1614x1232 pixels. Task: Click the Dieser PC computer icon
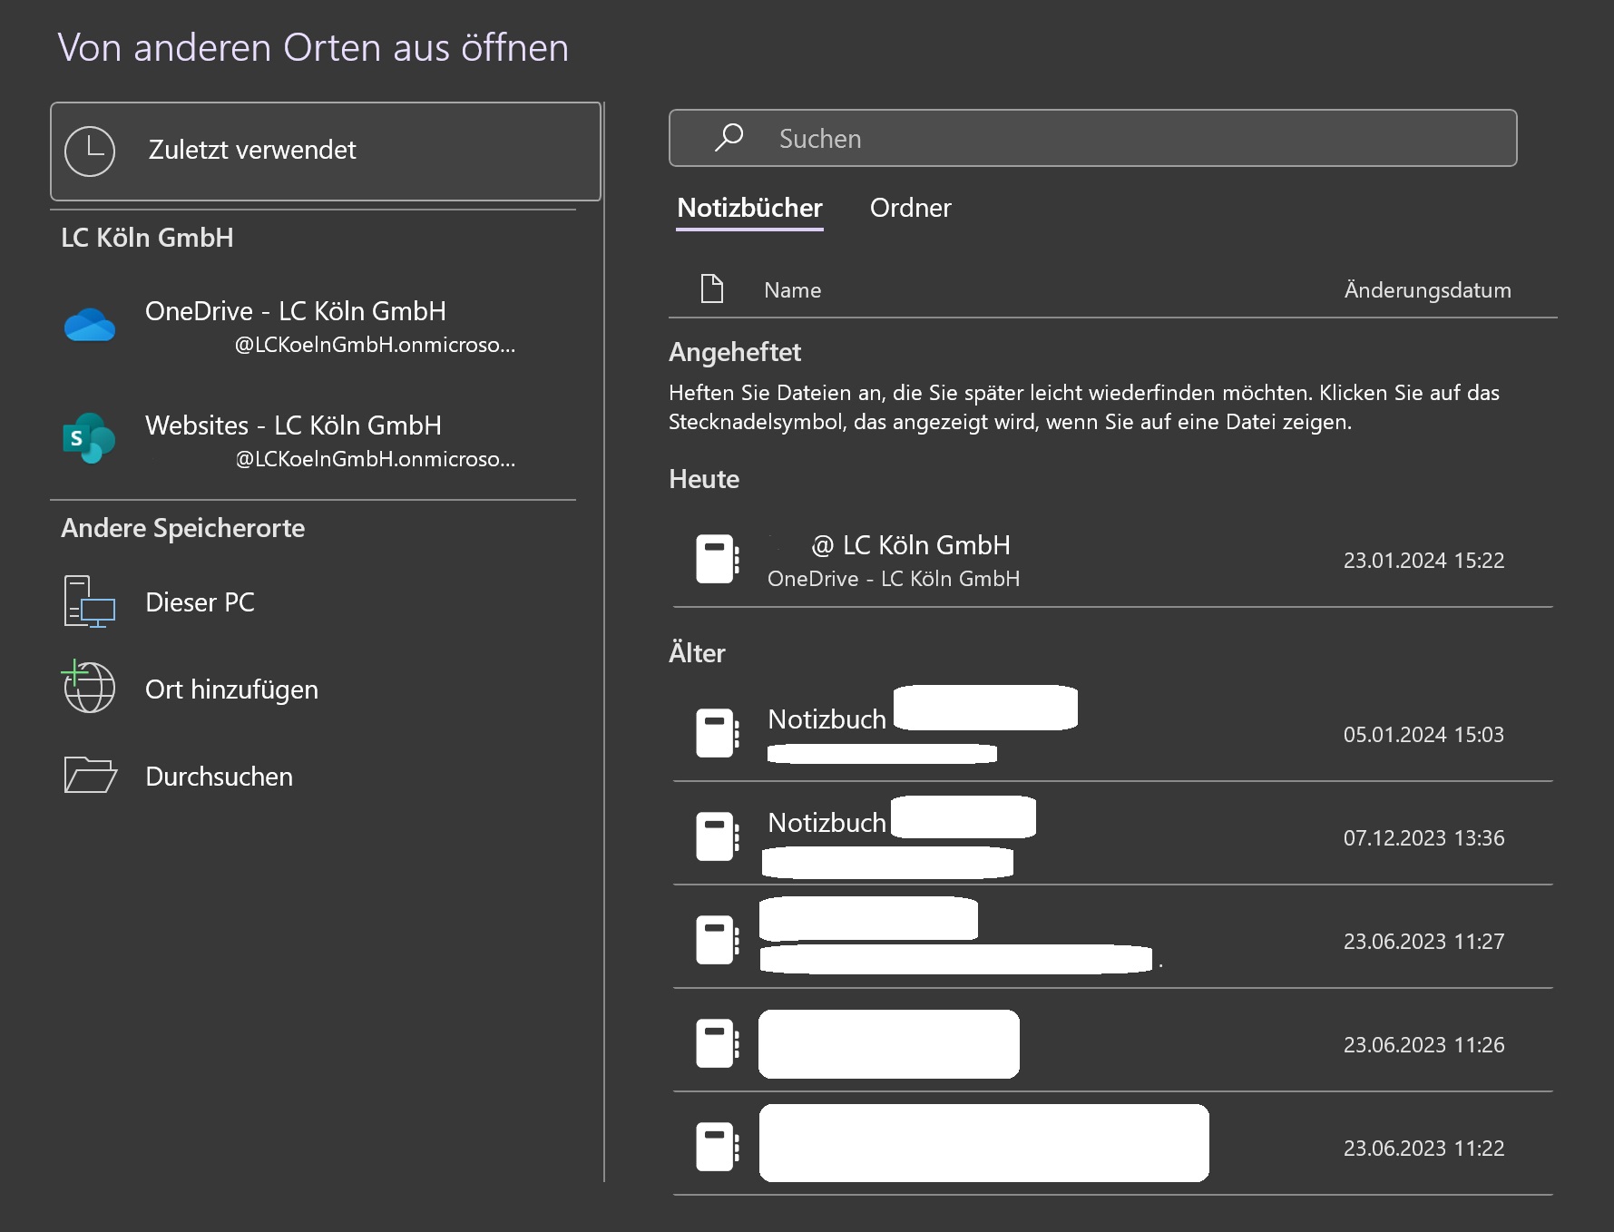coord(89,601)
